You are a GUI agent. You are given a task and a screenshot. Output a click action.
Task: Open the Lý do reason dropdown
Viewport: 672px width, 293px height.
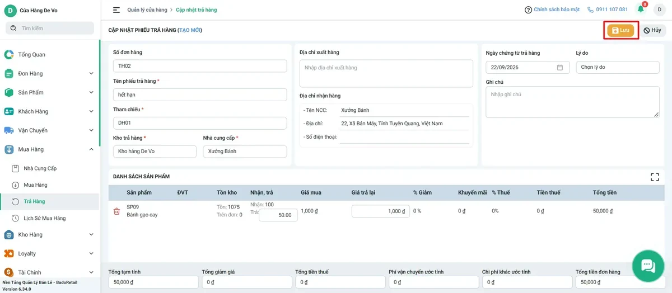[618, 67]
